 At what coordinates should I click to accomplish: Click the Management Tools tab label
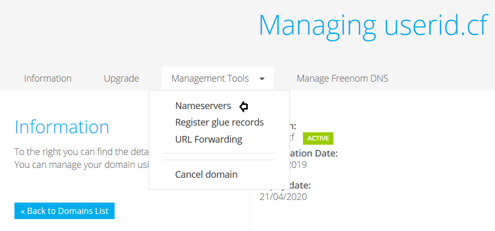[x=210, y=79]
